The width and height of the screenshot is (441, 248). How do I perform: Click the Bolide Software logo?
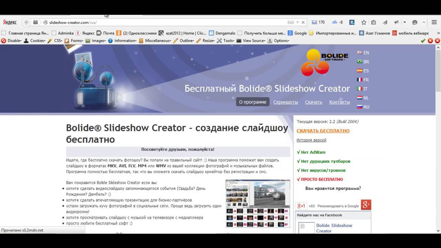pos(325,62)
